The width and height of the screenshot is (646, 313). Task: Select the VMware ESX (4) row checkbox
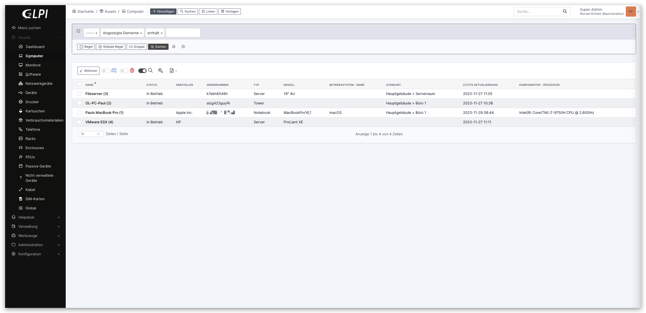pos(79,122)
